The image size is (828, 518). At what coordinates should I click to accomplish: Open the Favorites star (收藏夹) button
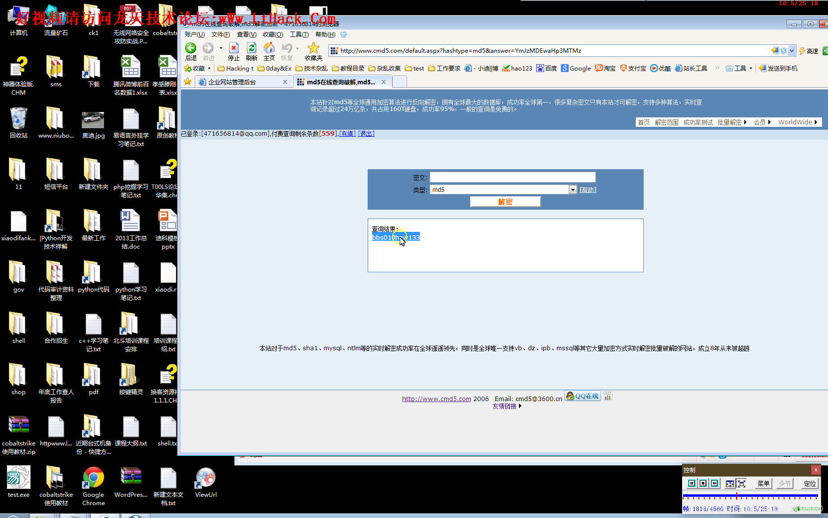pyautogui.click(x=313, y=51)
